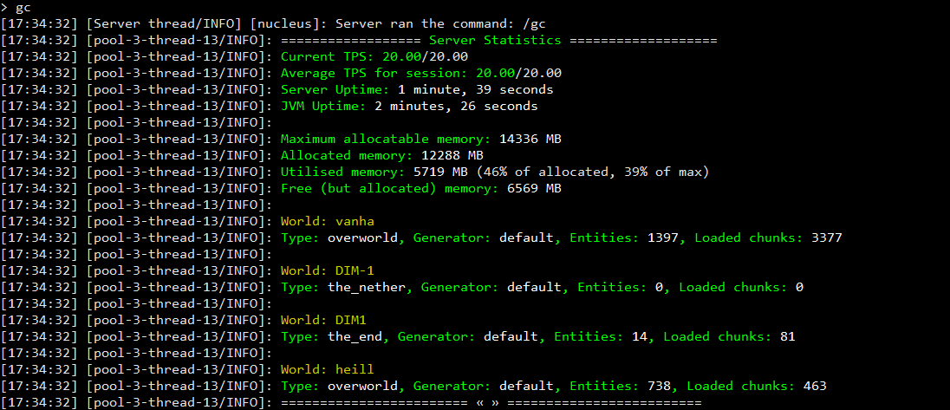This screenshot has height=410, width=950.
Task: Click '5719 MB (46% of allocated, 39% of max)'
Action: point(561,172)
